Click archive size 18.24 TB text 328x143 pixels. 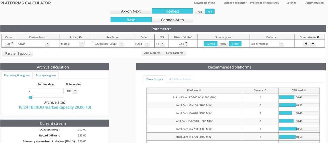[54, 107]
